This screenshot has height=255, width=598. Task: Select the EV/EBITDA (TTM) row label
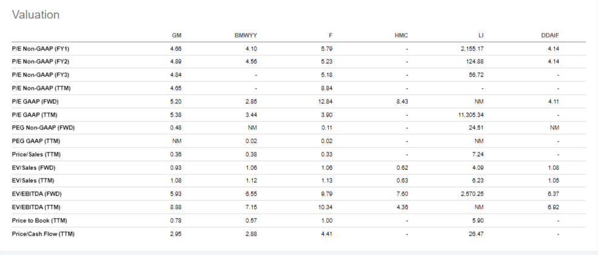coord(36,207)
